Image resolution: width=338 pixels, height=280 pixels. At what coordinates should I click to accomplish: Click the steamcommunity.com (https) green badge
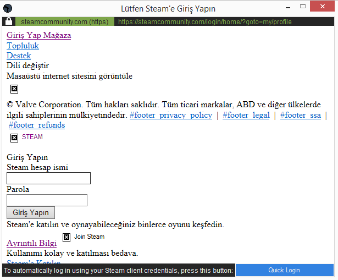click(x=65, y=21)
